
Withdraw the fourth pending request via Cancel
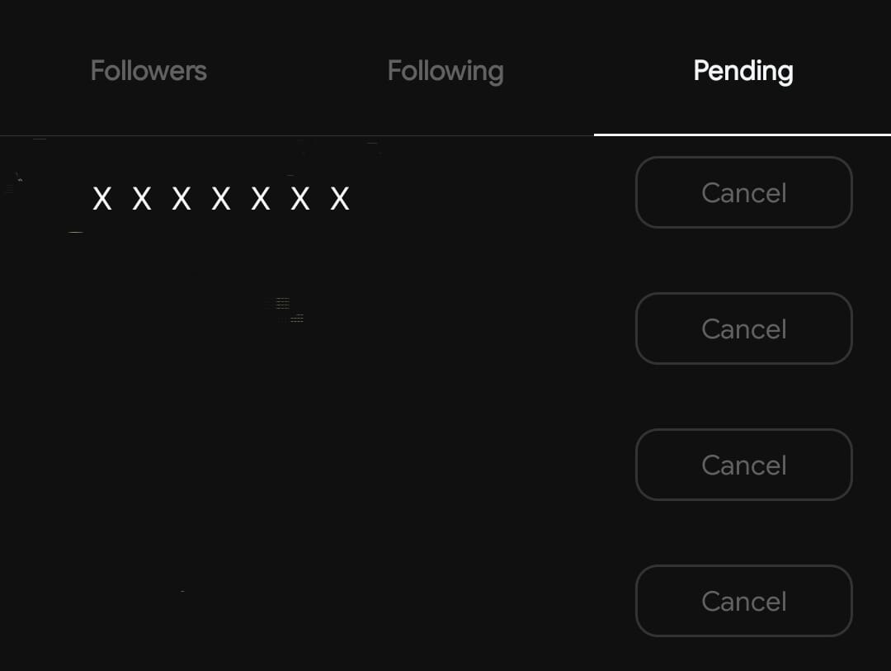(743, 601)
